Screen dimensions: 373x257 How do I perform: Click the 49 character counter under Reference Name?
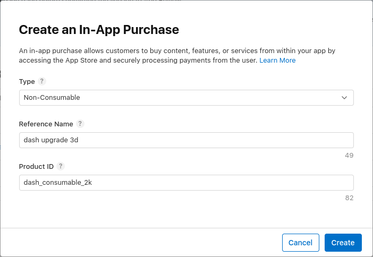coord(349,156)
